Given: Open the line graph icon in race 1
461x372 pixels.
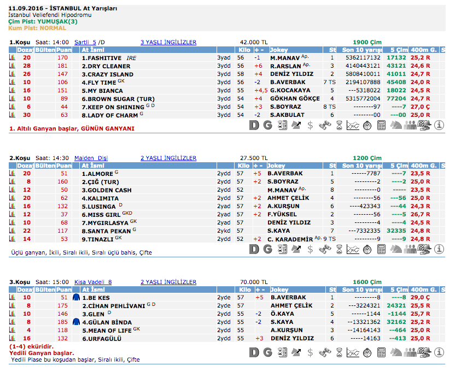Looking at the screenshot, I should 353,125.
